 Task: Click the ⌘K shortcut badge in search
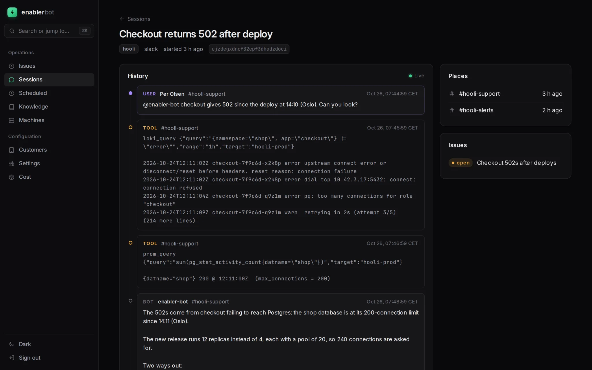click(84, 31)
